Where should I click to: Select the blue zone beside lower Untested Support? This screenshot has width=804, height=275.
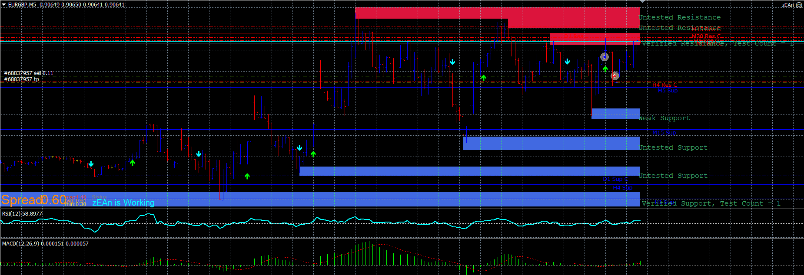[470, 171]
